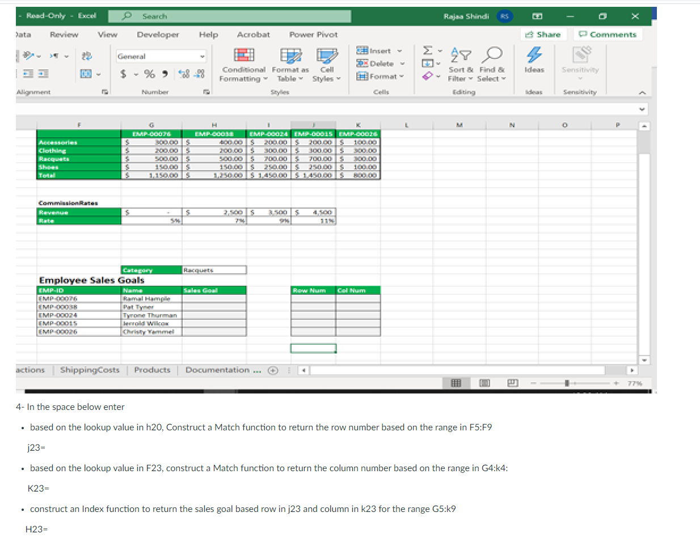Open Alignment settings dialog launcher

tap(105, 92)
